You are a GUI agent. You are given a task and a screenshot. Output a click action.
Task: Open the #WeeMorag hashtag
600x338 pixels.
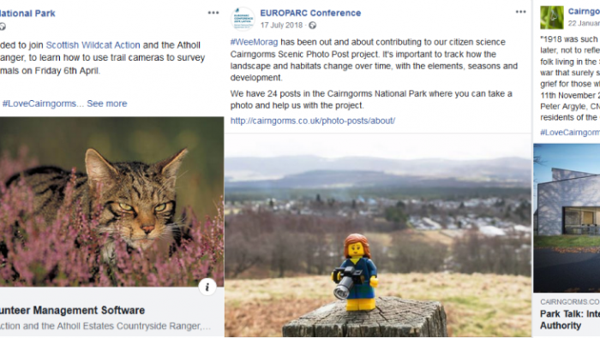point(254,42)
